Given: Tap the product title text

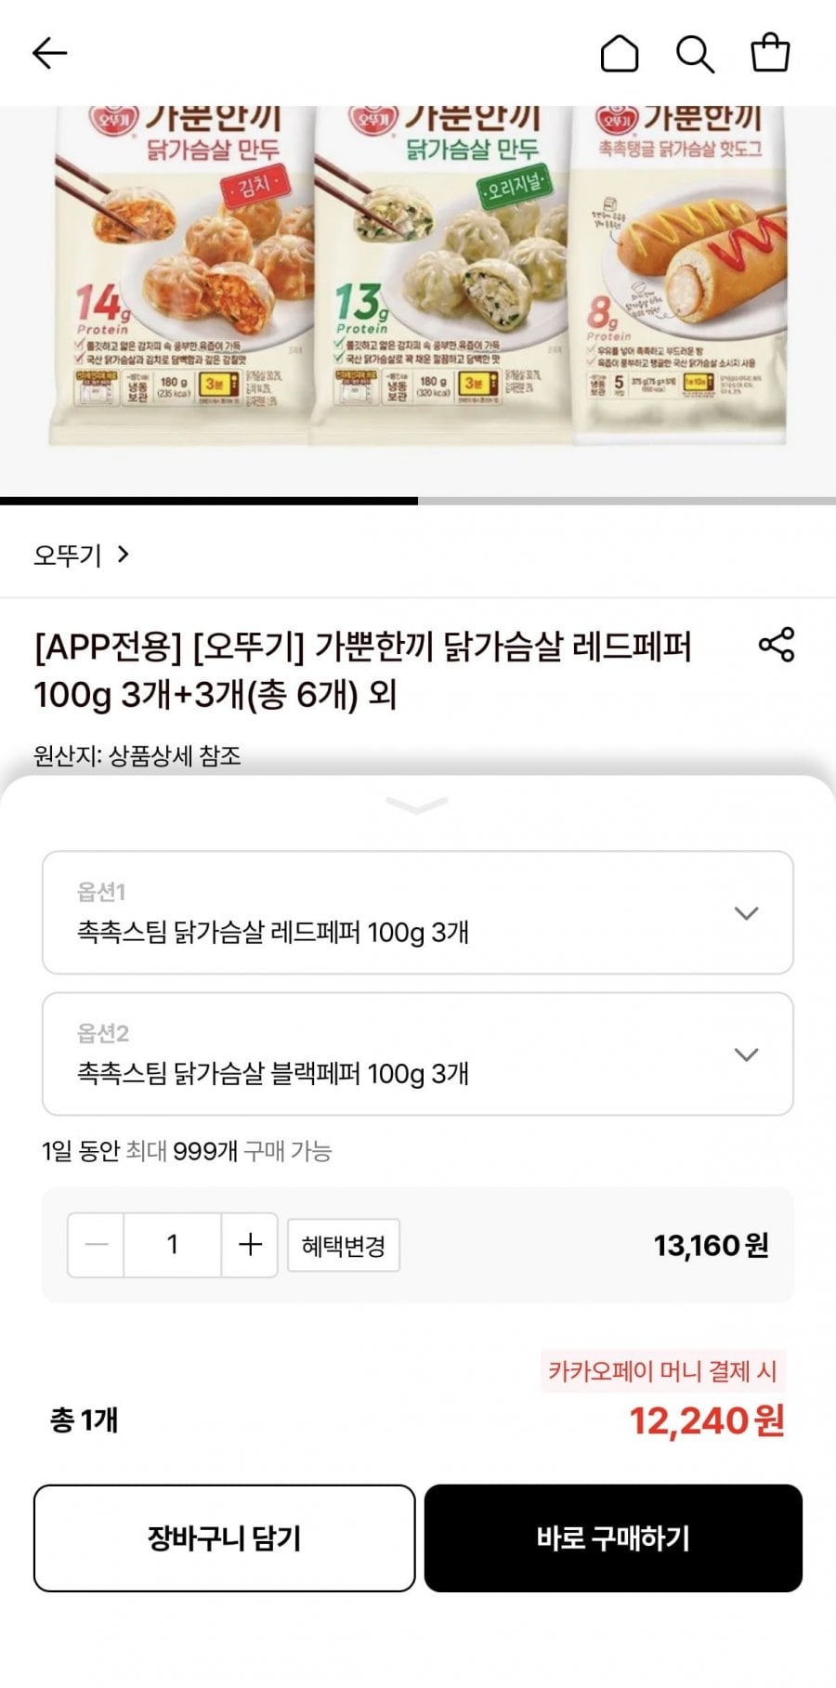Looking at the screenshot, I should click(362, 670).
